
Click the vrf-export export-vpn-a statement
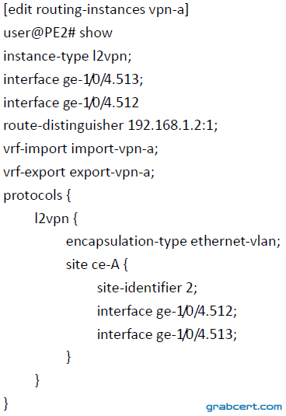pos(78,172)
